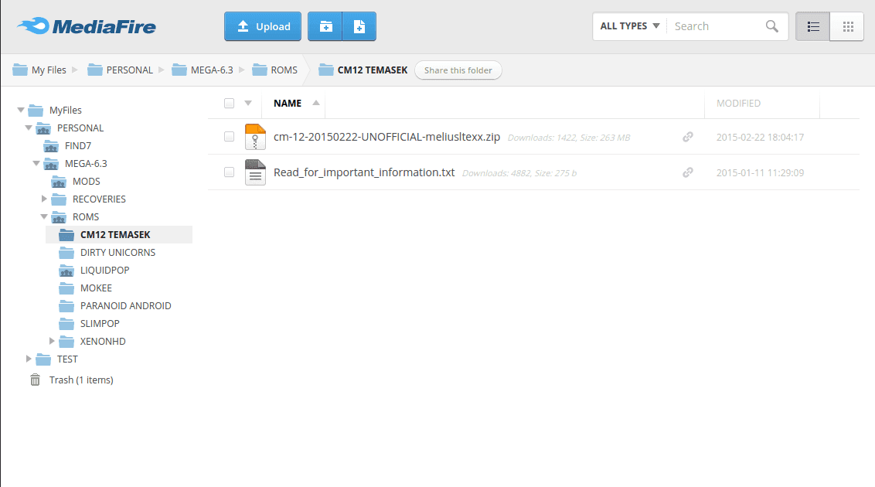This screenshot has height=487, width=875.
Task: Open the MOKEE folder label in the tree
Action: (x=96, y=288)
